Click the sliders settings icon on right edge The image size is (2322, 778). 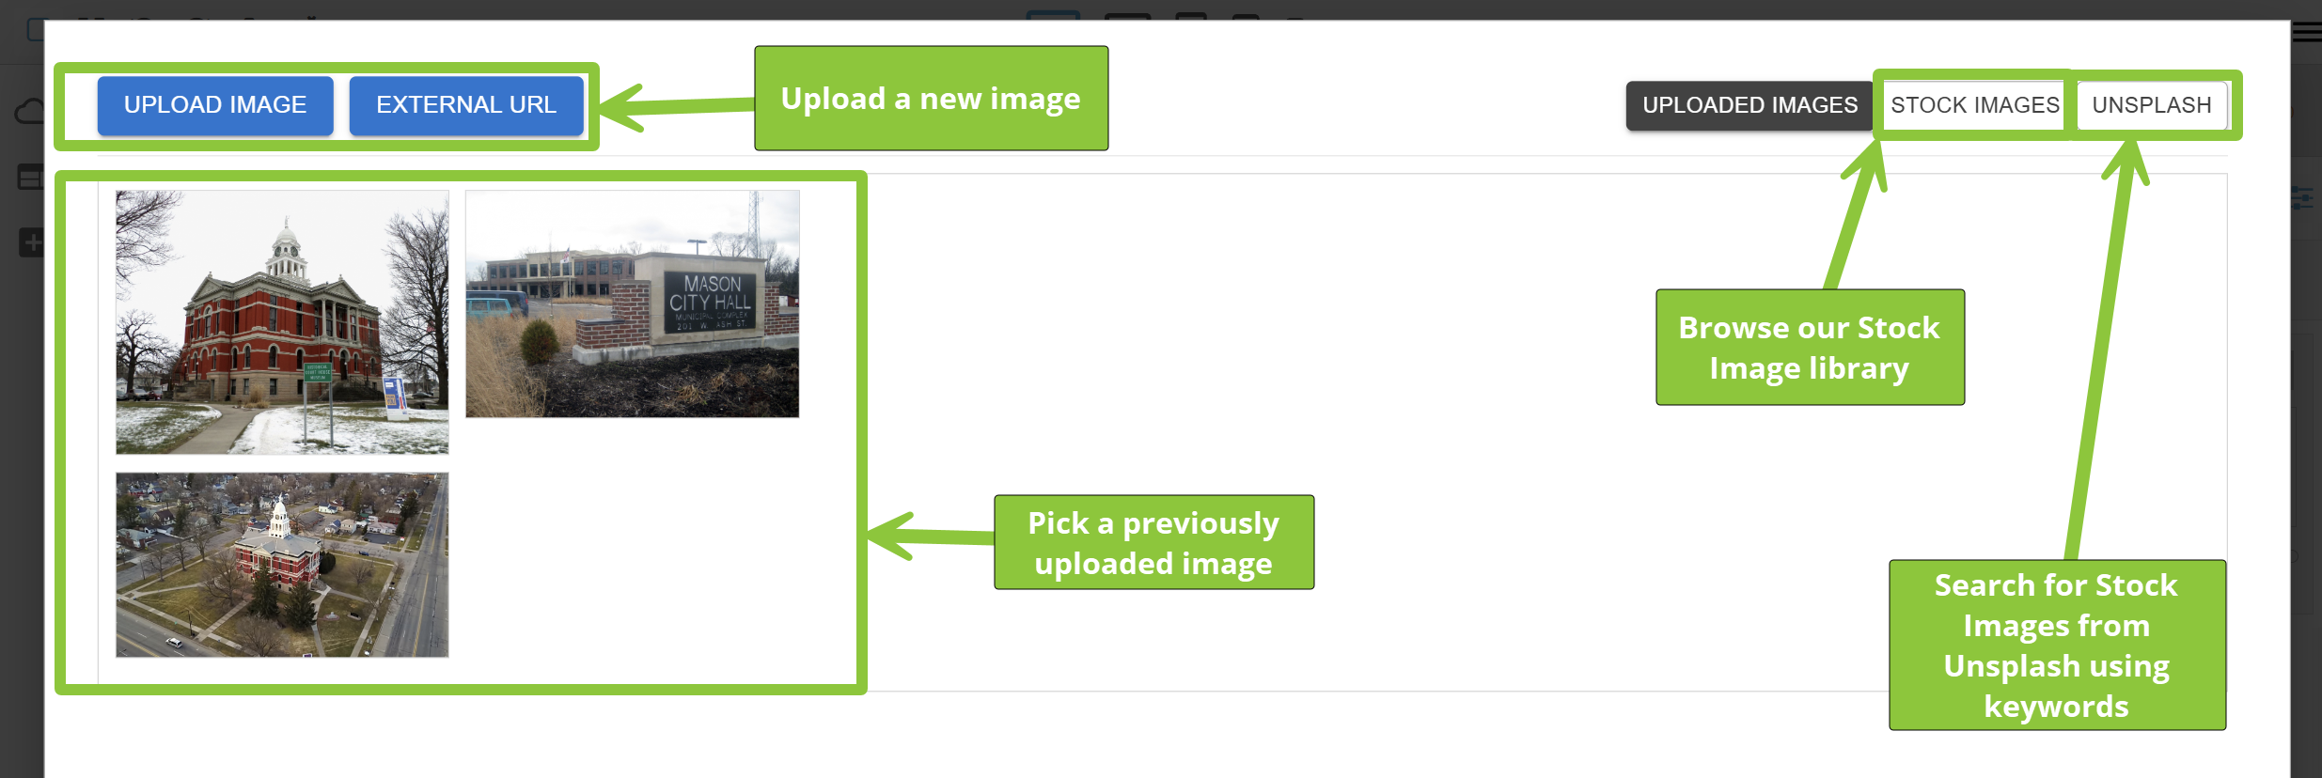(x=2302, y=198)
